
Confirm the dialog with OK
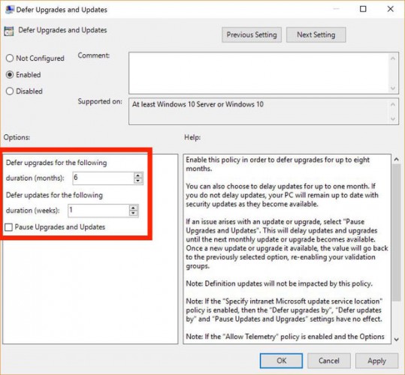281,361
